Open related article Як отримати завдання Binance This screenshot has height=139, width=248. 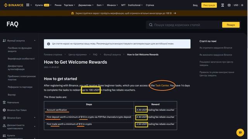[x=216, y=48]
